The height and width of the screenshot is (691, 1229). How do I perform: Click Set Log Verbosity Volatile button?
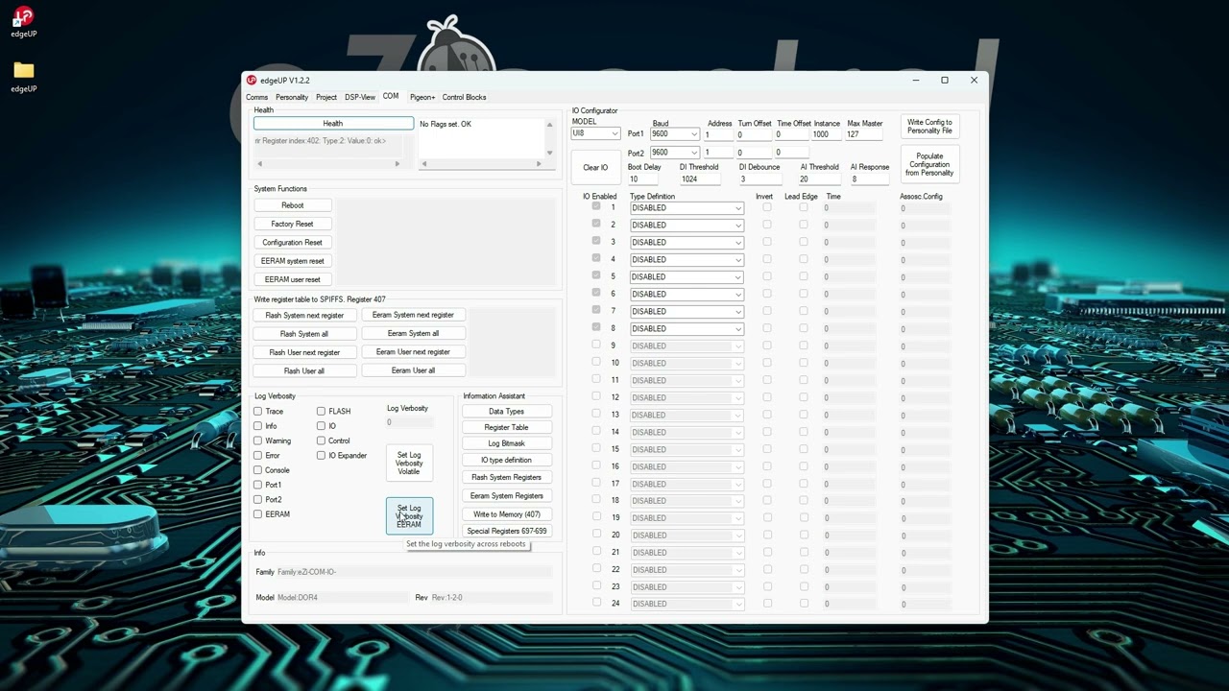pos(409,464)
